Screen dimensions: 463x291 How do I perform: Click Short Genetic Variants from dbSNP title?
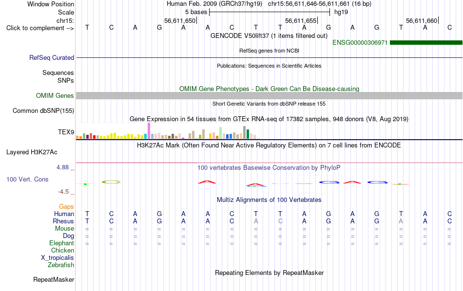coord(269,104)
